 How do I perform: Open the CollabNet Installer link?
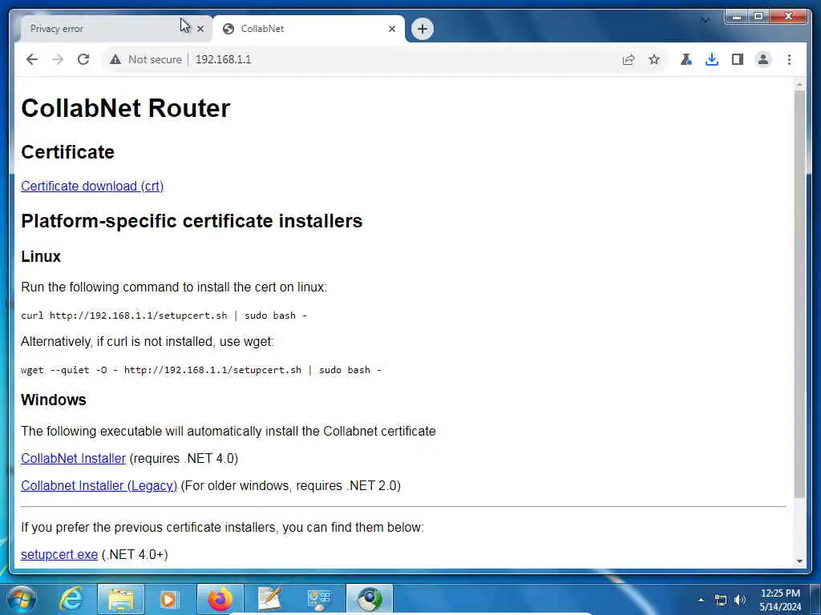tap(73, 458)
